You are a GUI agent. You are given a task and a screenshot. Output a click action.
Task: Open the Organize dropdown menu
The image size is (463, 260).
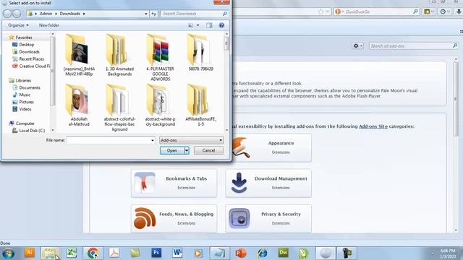18,25
